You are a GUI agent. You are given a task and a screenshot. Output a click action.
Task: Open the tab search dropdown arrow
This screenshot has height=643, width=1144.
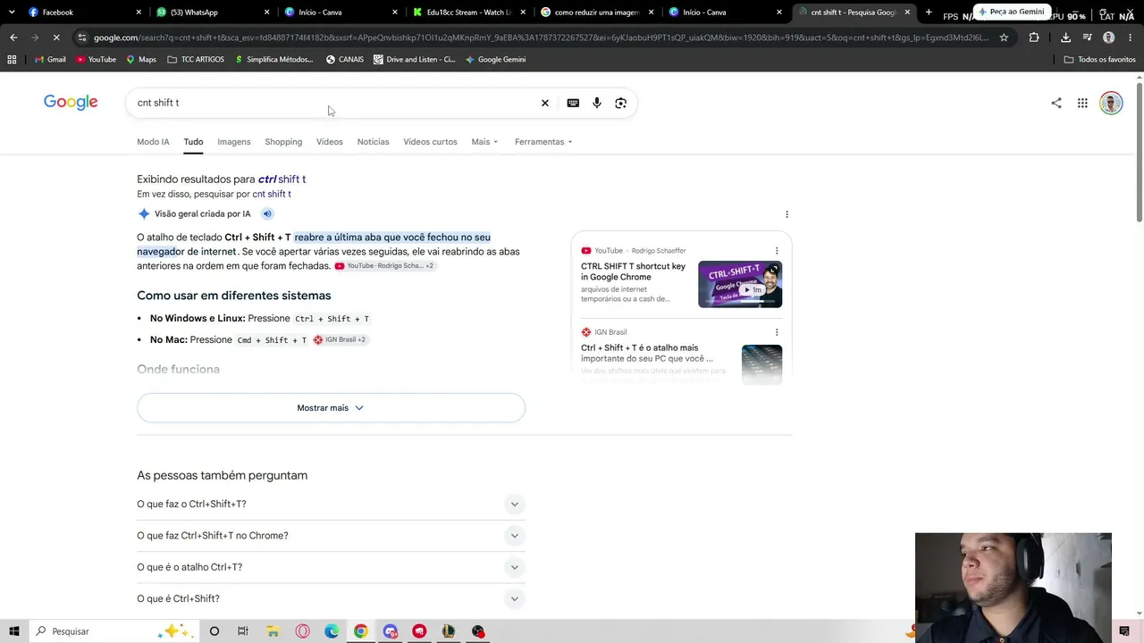click(x=12, y=13)
